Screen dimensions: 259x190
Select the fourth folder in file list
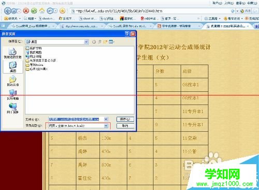(x=41, y=61)
